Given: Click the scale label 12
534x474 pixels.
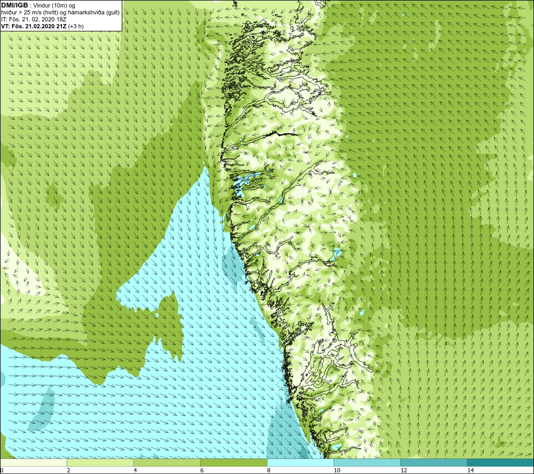Looking at the screenshot, I should pyautogui.click(x=404, y=470).
